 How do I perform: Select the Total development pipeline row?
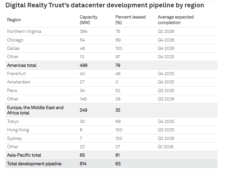pos(34,164)
